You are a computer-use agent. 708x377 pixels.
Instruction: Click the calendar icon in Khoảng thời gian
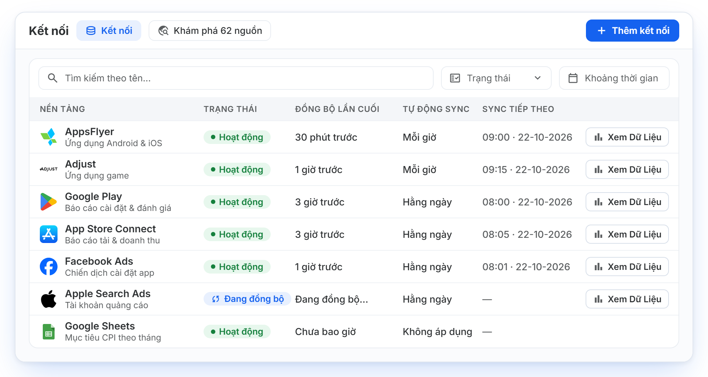click(573, 78)
